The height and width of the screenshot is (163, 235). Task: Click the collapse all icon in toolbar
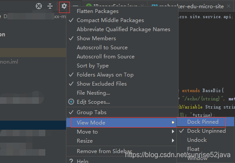click(x=50, y=6)
